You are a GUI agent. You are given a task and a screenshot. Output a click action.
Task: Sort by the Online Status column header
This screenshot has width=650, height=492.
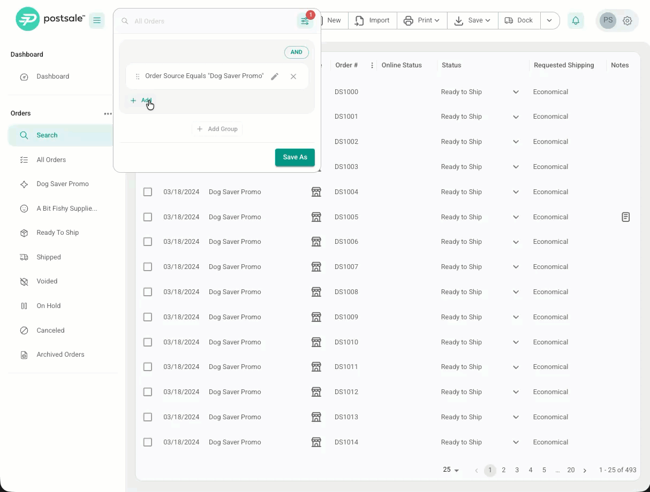tap(402, 65)
